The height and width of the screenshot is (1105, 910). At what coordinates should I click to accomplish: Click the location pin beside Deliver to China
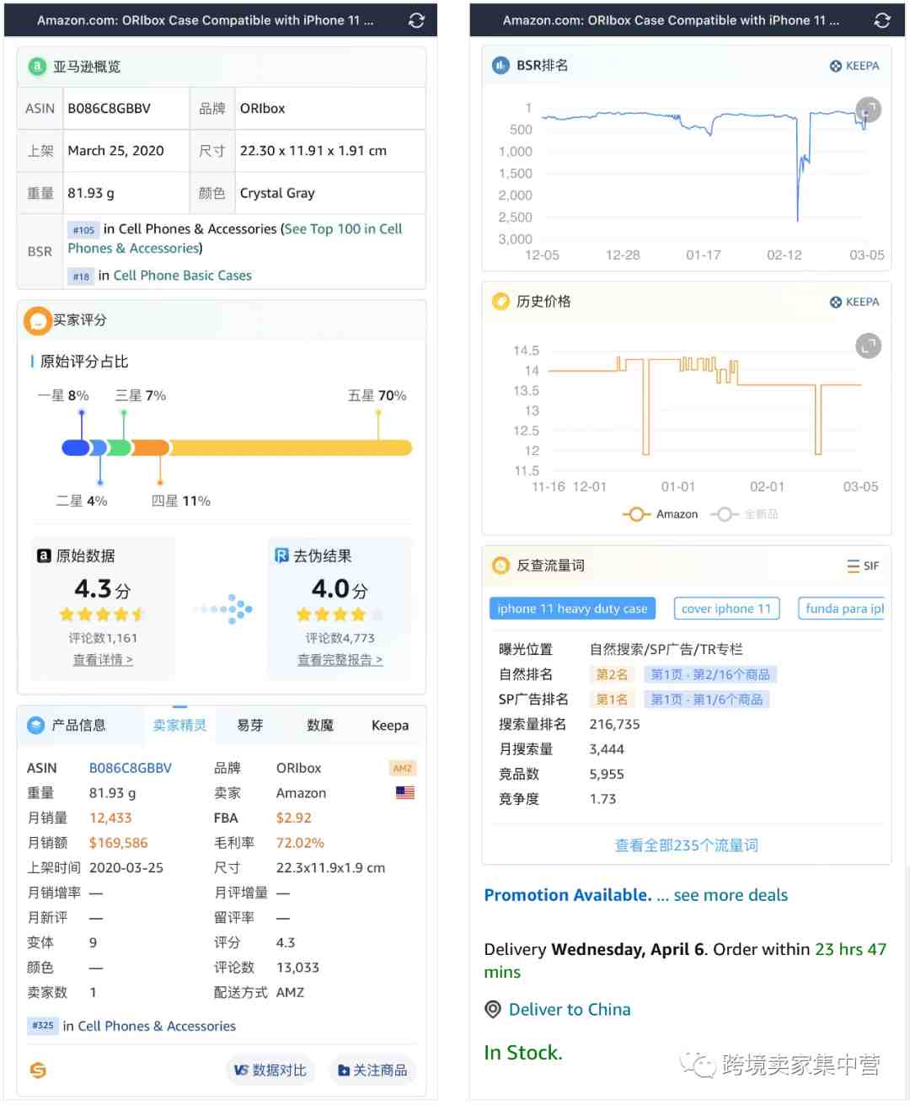point(493,1010)
